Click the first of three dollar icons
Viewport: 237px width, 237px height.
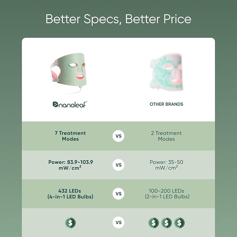(153, 223)
